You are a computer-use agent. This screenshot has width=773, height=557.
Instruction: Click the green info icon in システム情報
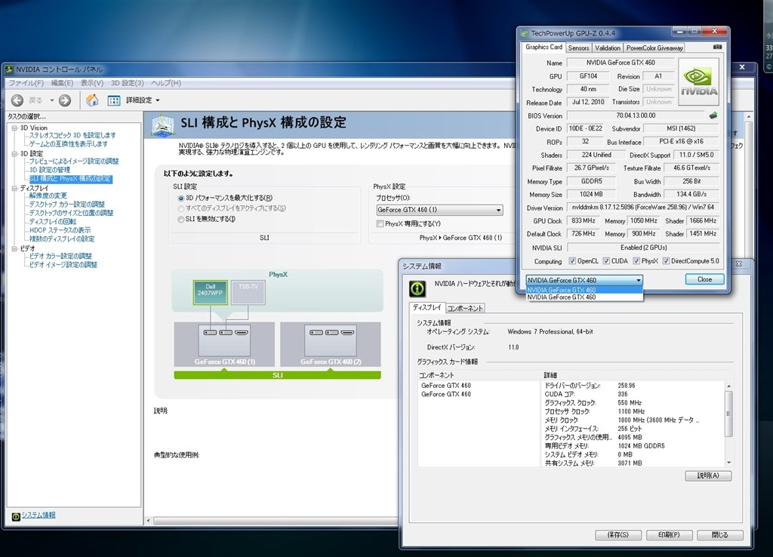click(x=417, y=288)
